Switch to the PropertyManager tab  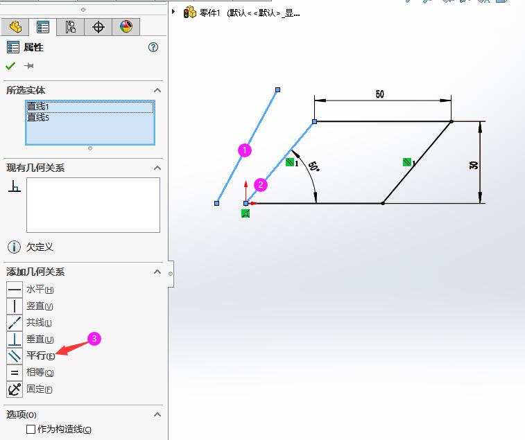coord(43,27)
